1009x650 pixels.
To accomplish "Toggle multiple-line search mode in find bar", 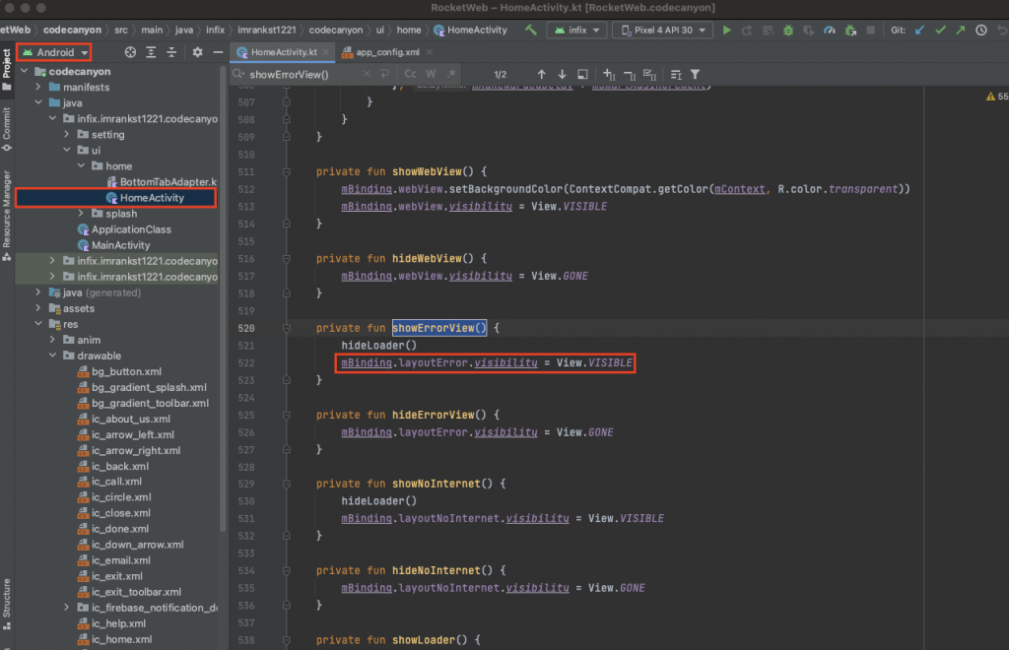I will (384, 74).
